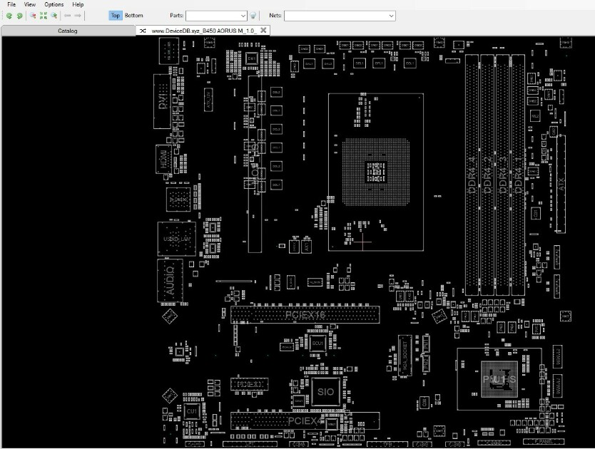Select the DDR4_3 memory slot
The width and height of the screenshot is (595, 449).
tap(502, 175)
